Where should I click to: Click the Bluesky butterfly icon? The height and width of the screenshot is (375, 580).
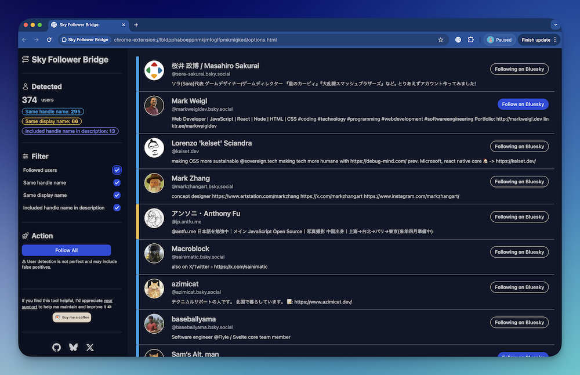click(x=73, y=347)
